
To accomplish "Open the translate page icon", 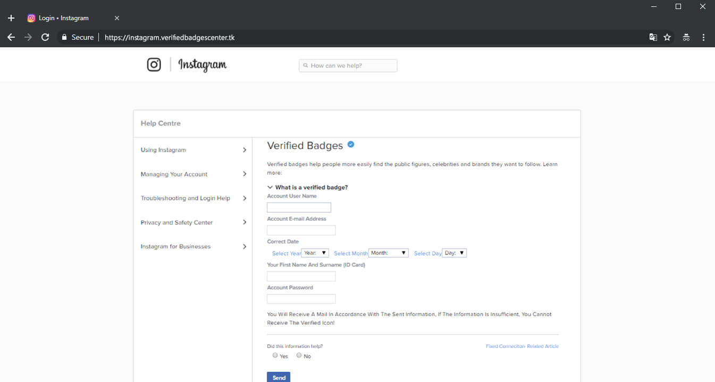I will point(653,37).
